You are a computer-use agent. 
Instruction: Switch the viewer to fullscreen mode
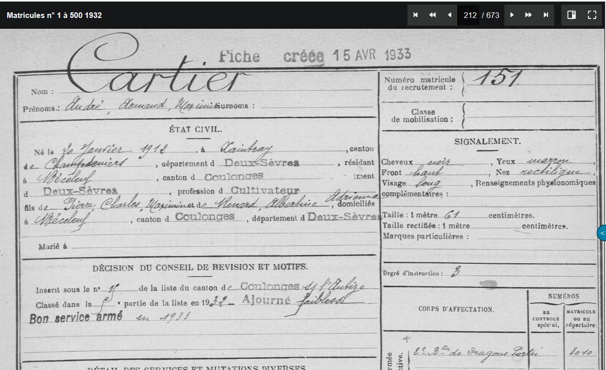pos(592,15)
